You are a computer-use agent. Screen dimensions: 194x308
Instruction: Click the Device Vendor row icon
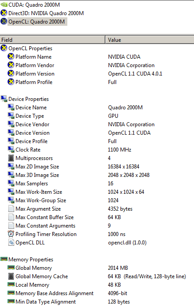coord(11,124)
